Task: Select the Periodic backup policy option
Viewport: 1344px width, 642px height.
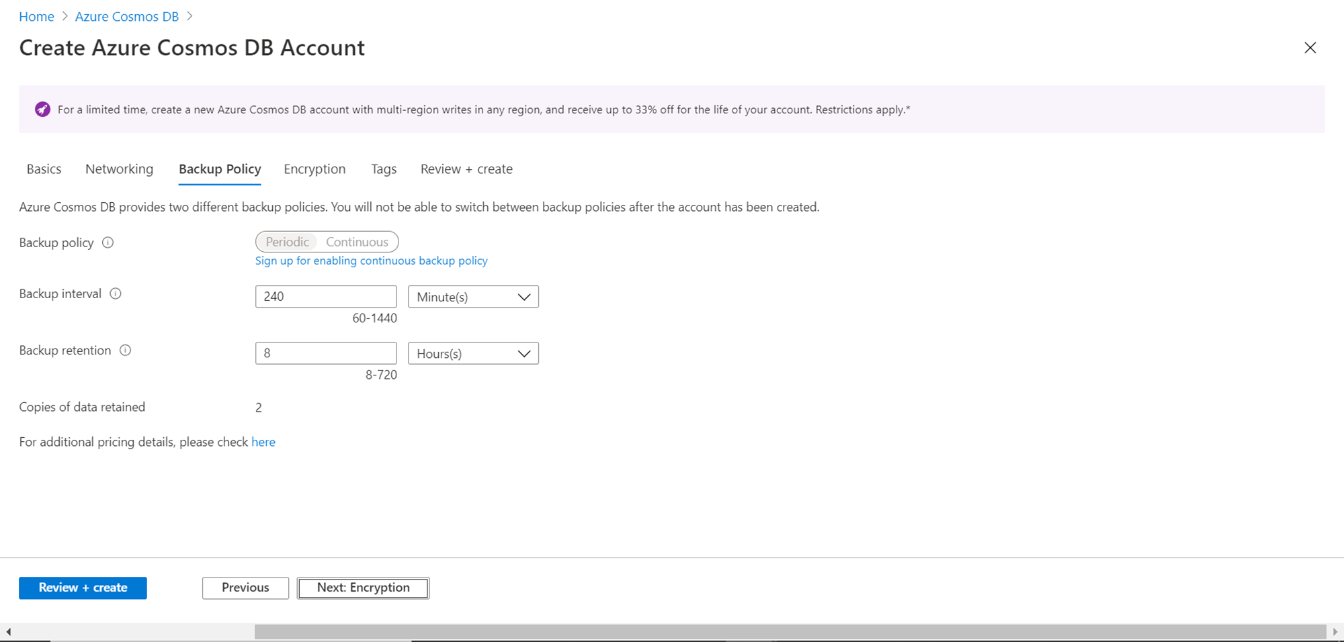Action: click(287, 242)
